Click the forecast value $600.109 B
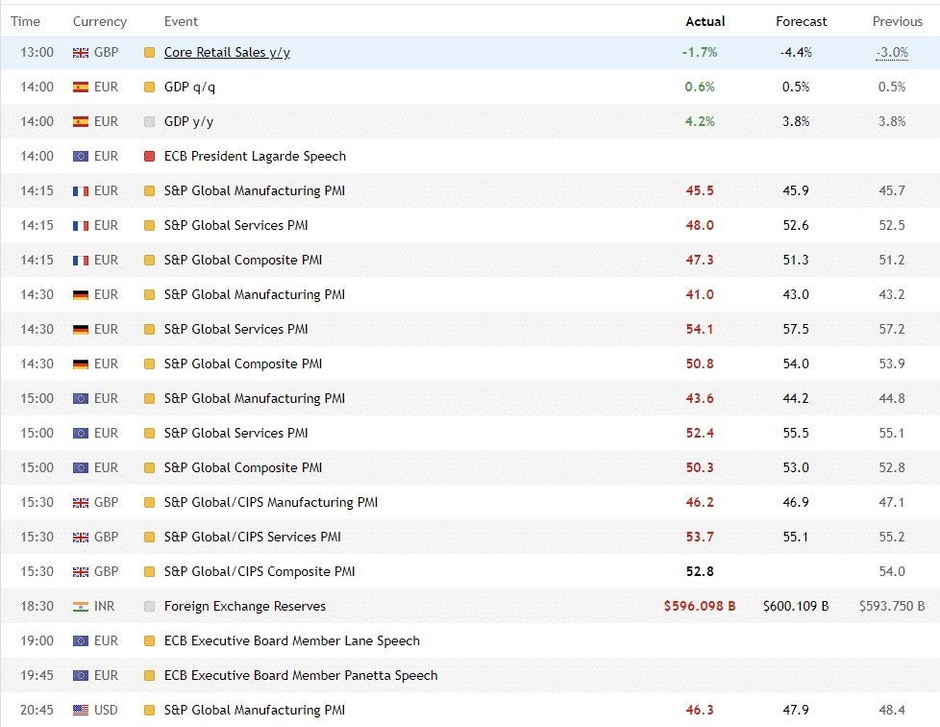The width and height of the screenshot is (940, 727). [x=796, y=607]
